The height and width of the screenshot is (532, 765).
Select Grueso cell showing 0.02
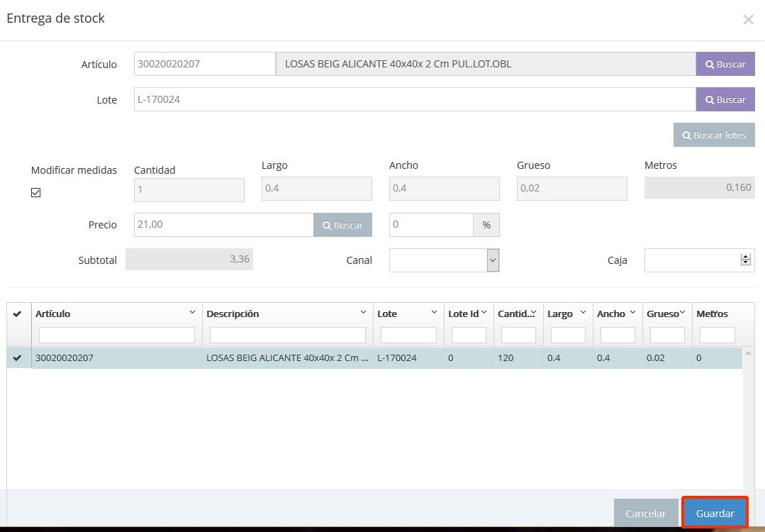point(667,358)
